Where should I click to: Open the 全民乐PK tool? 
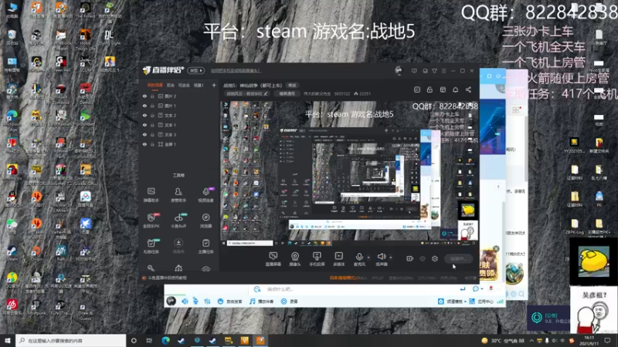tap(151, 221)
